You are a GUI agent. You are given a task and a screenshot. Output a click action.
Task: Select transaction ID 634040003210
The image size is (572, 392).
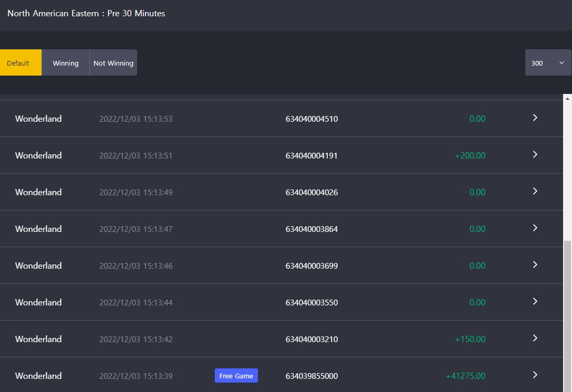(311, 339)
